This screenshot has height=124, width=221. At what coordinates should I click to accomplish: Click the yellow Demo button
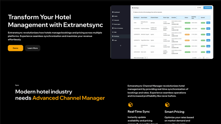coord(15,48)
